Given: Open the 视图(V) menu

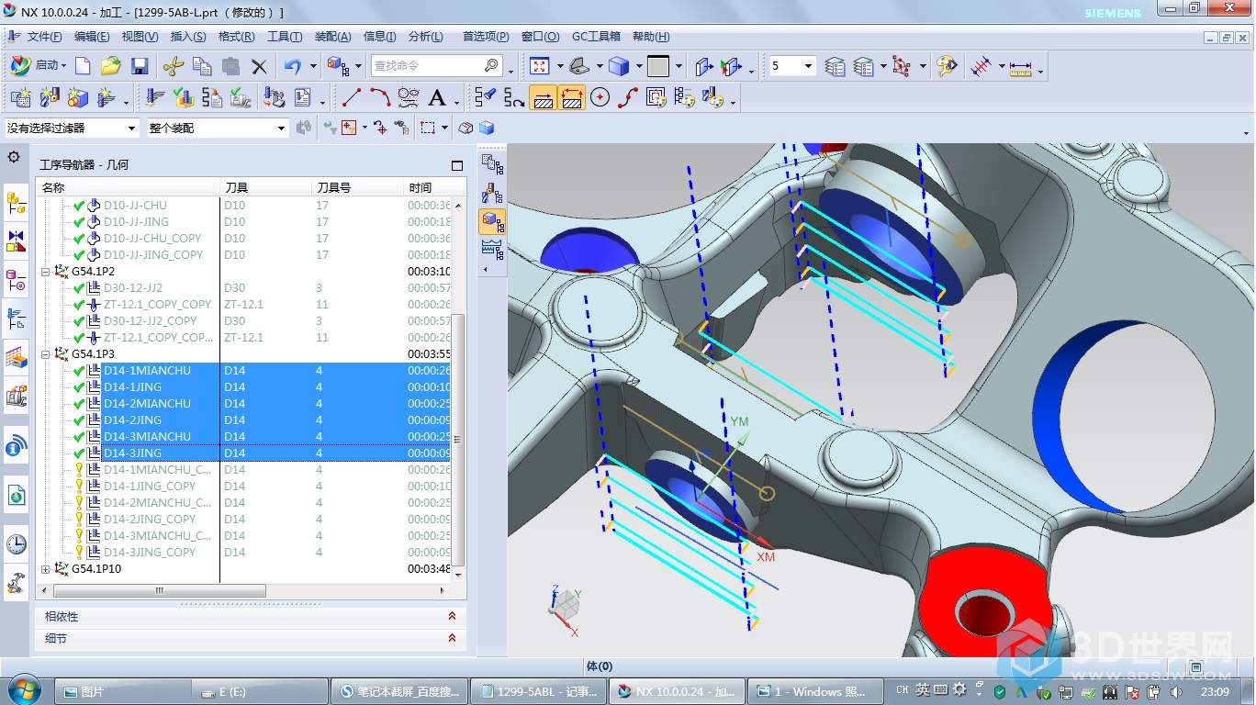Looking at the screenshot, I should [140, 37].
